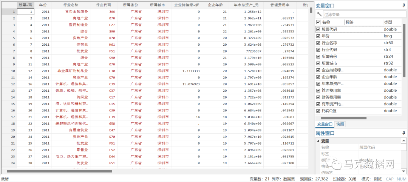The image size is (408, 182).
Task: Click the asset cell 1.258e+12
Action: point(246,12)
